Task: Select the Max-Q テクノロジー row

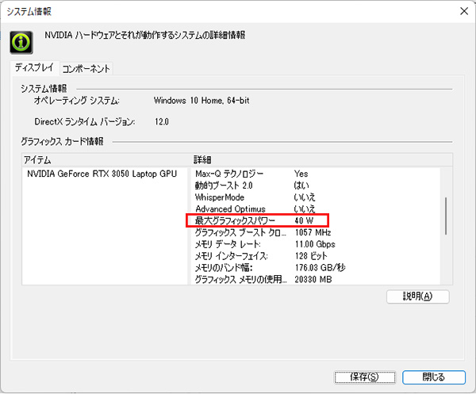Action: point(314,174)
